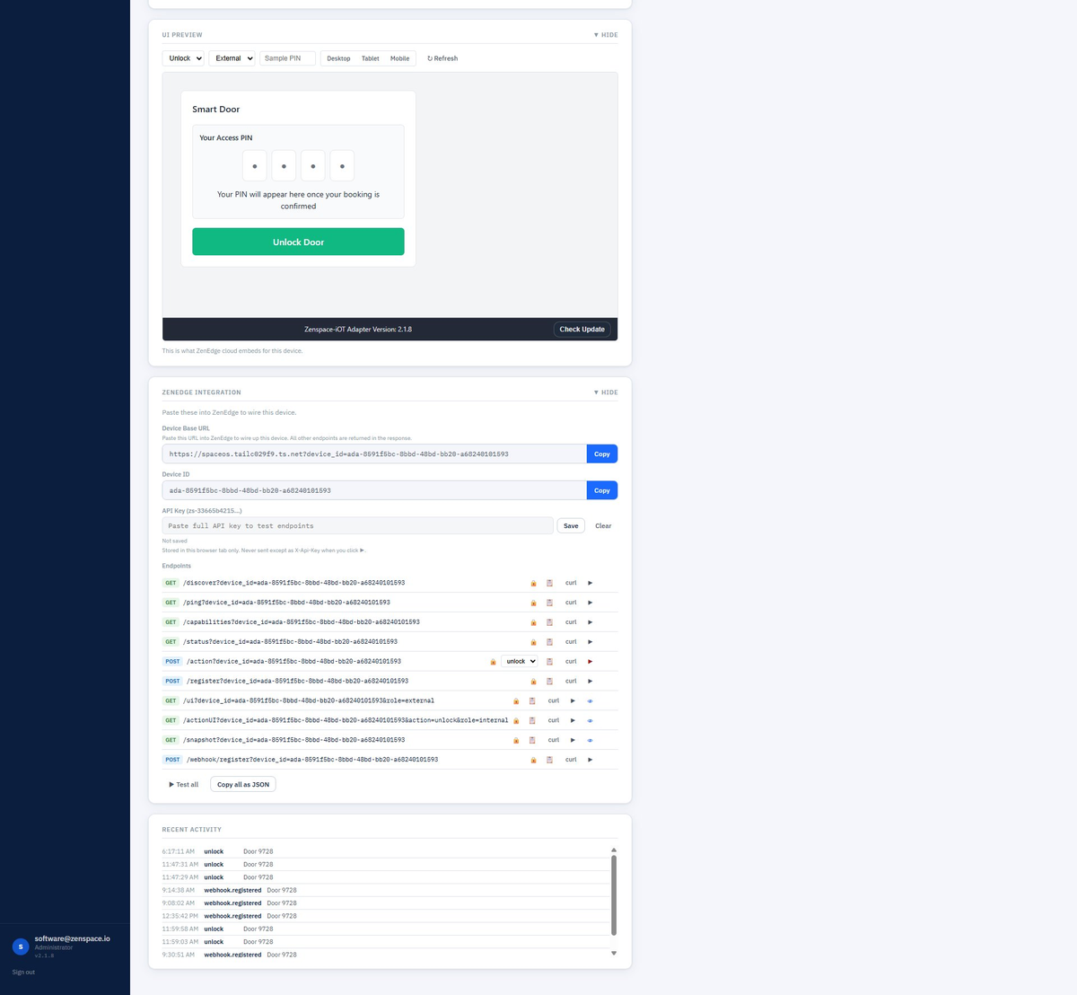Click the lock icon on the /discover row
Viewport: 1077px width, 995px height.
[x=533, y=583]
